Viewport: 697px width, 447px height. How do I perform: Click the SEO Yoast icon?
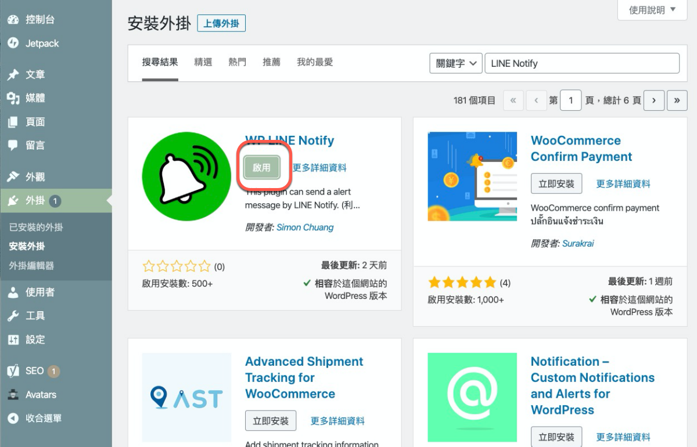pos(13,371)
